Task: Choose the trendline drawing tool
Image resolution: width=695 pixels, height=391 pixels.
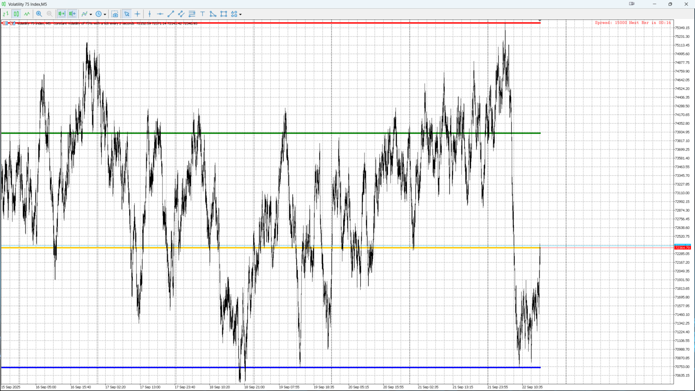Action: click(x=171, y=14)
